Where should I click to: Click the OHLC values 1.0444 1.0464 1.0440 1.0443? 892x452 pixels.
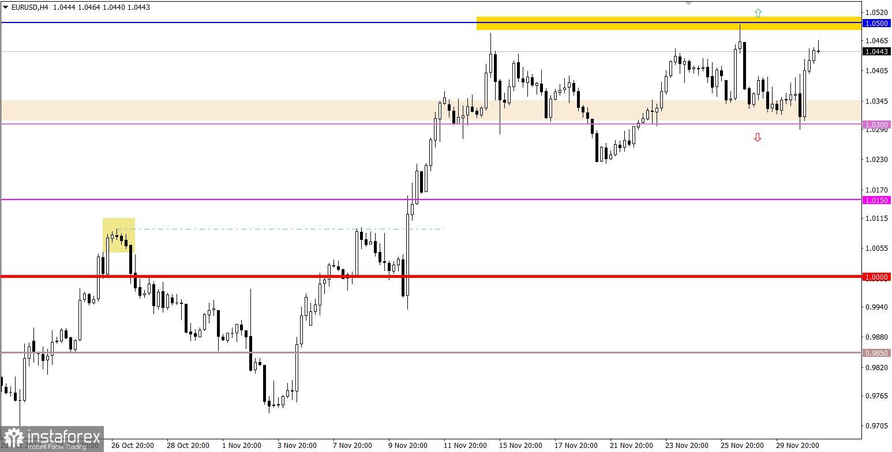click(101, 7)
